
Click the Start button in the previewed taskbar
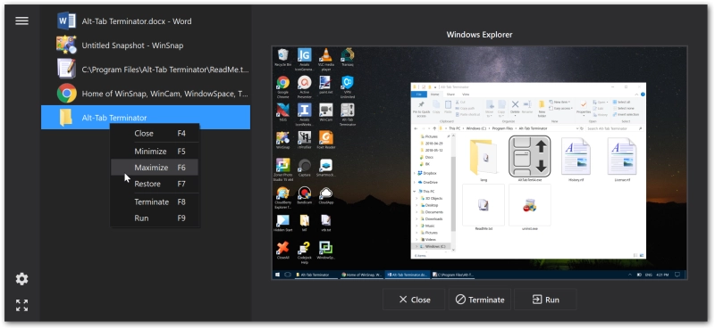click(x=278, y=275)
